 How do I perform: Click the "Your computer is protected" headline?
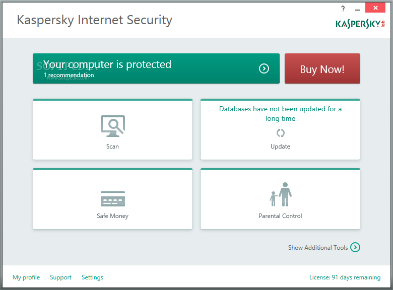(107, 64)
